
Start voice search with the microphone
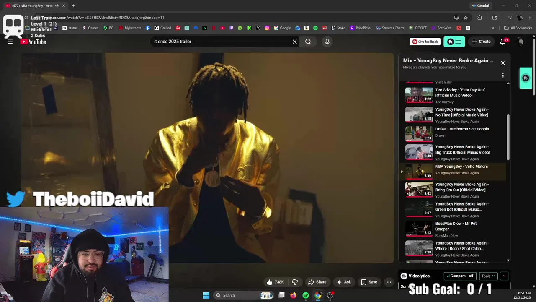point(327,42)
